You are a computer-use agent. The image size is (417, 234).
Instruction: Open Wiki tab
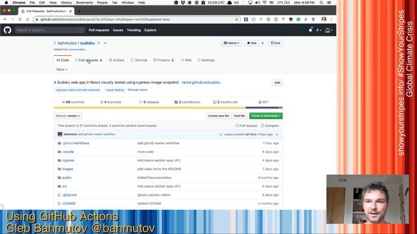[186, 60]
